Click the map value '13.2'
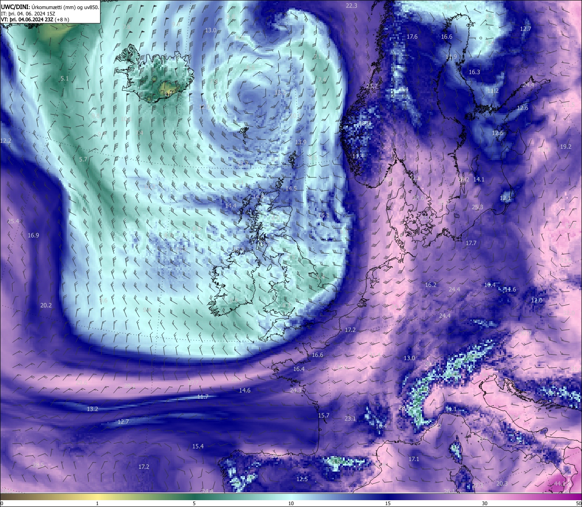The height and width of the screenshot is (507, 582). (x=92, y=409)
